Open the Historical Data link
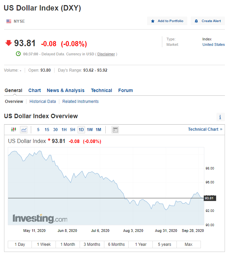 point(43,101)
